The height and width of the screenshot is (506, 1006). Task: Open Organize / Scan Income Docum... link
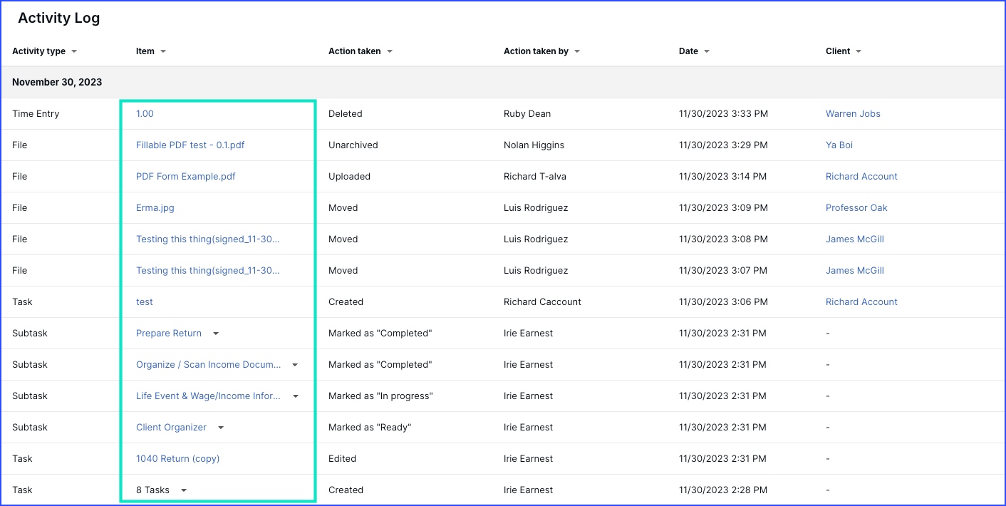(209, 365)
